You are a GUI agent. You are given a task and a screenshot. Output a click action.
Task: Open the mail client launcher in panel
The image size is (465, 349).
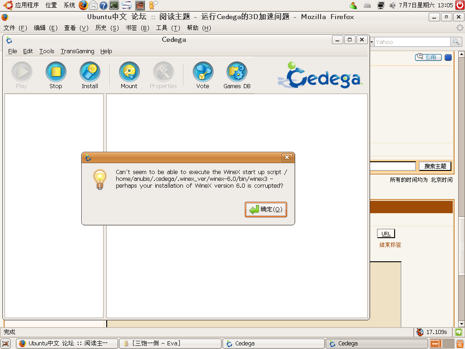(94, 5)
